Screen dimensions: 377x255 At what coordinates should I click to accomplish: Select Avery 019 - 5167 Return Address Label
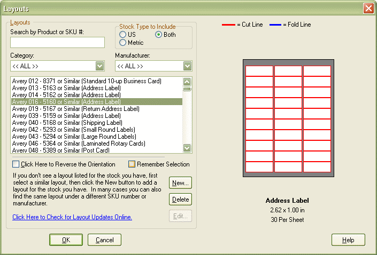pos(97,109)
